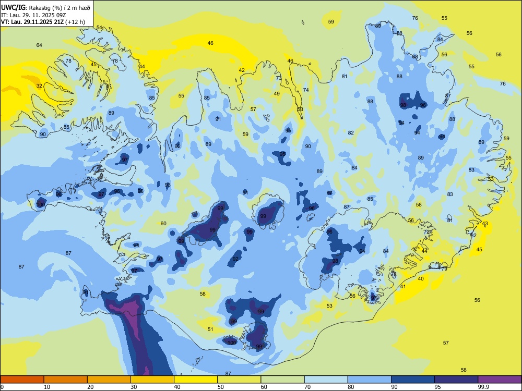Click the map humidity value '74'
522x391 pixels.
306,90
